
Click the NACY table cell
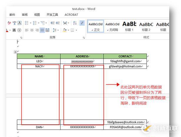point(39,66)
